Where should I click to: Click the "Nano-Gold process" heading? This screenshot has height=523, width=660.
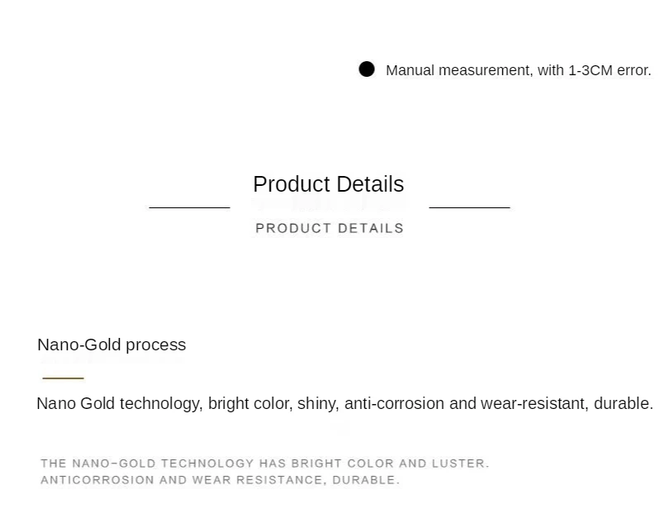[112, 345]
